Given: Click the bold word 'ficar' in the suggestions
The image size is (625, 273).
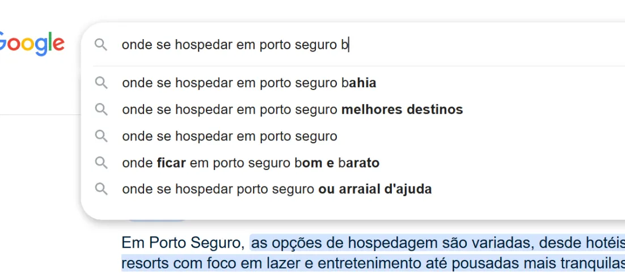Looking at the screenshot, I should 171,163.
